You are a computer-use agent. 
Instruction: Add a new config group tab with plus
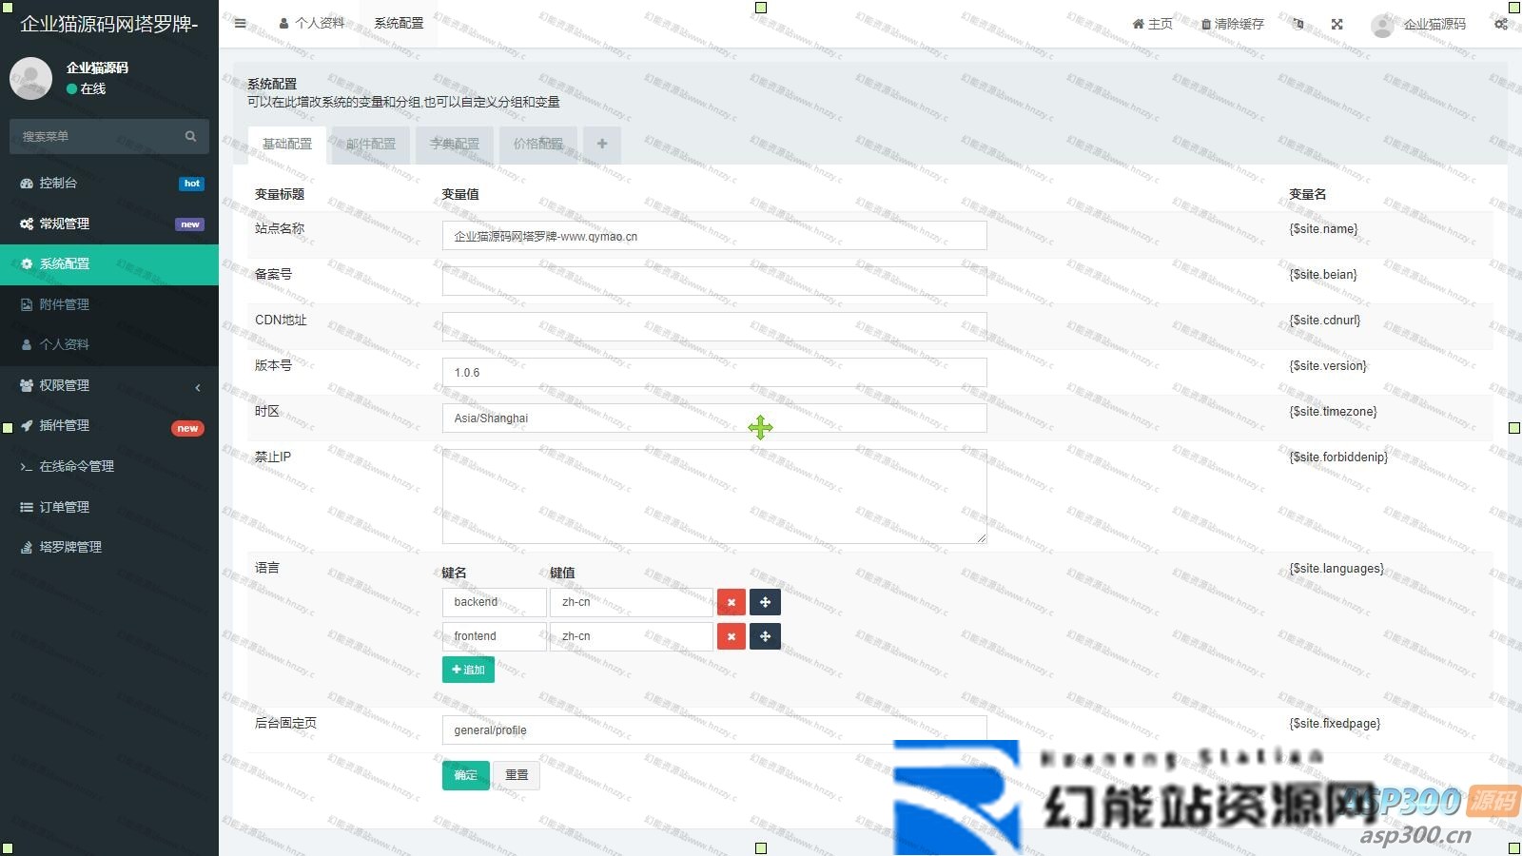pos(602,145)
